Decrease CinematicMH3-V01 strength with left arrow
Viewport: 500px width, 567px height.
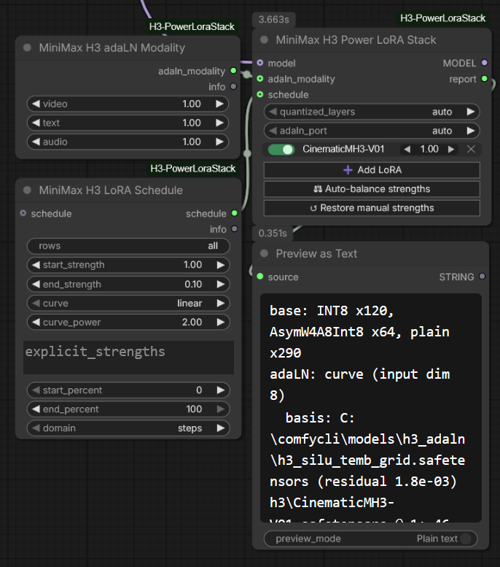click(x=407, y=149)
